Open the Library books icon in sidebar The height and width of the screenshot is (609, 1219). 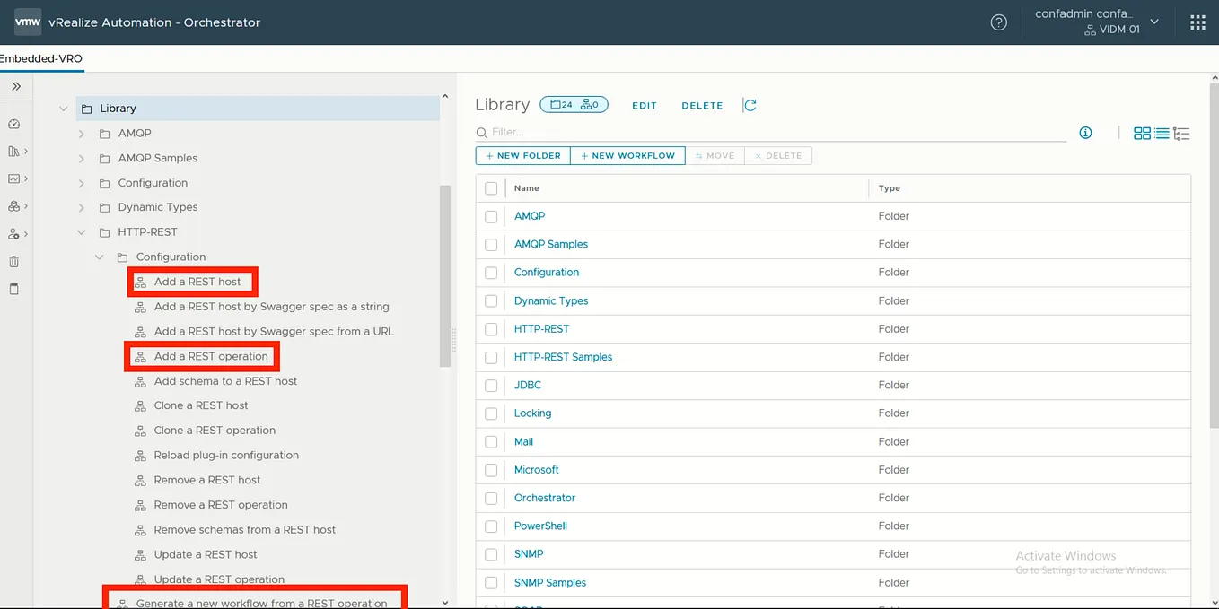coord(13,151)
